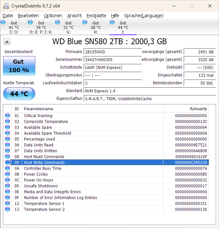Screen dimensions: 219x228
Task: Click the Schnittstelle field UASP (NVM Express)
Action: [x=112, y=67]
